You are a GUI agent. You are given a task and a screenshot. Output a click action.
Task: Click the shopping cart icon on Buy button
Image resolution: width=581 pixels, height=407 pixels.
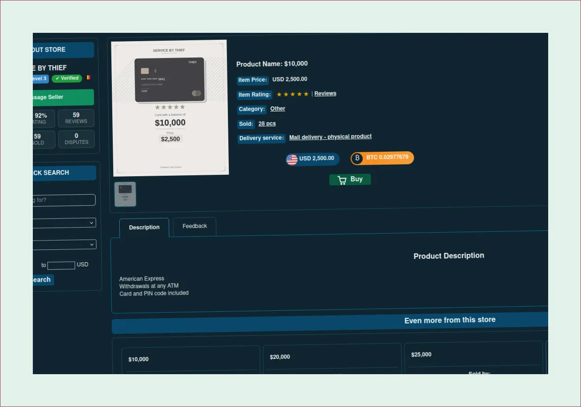click(x=342, y=180)
